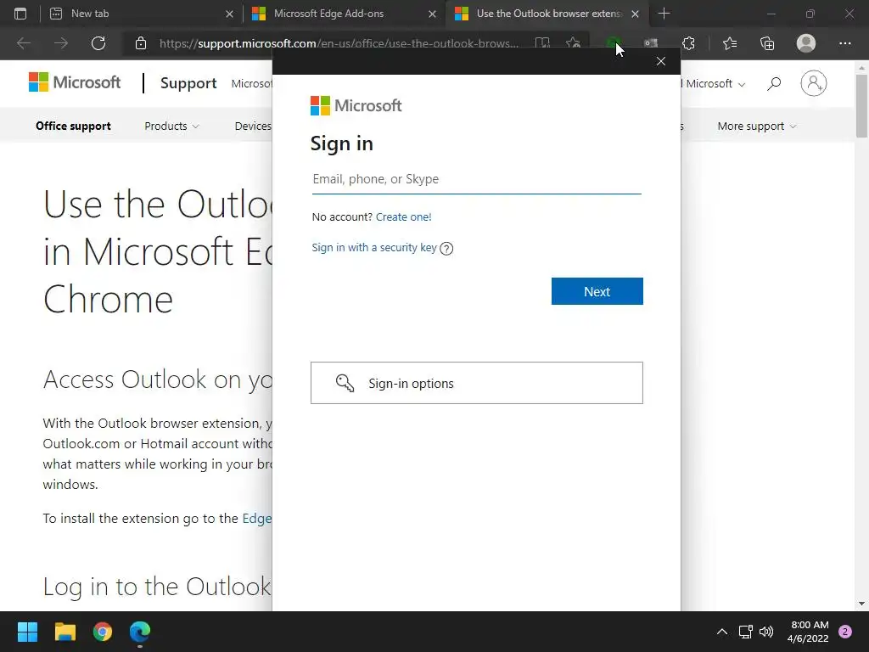Image resolution: width=869 pixels, height=652 pixels.
Task: Expand the More support dropdown
Action: (757, 126)
